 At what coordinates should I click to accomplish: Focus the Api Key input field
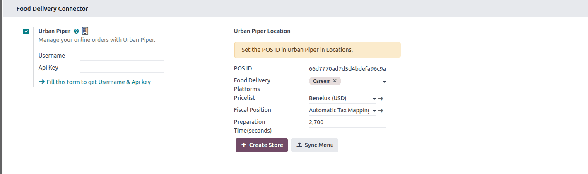(122, 68)
